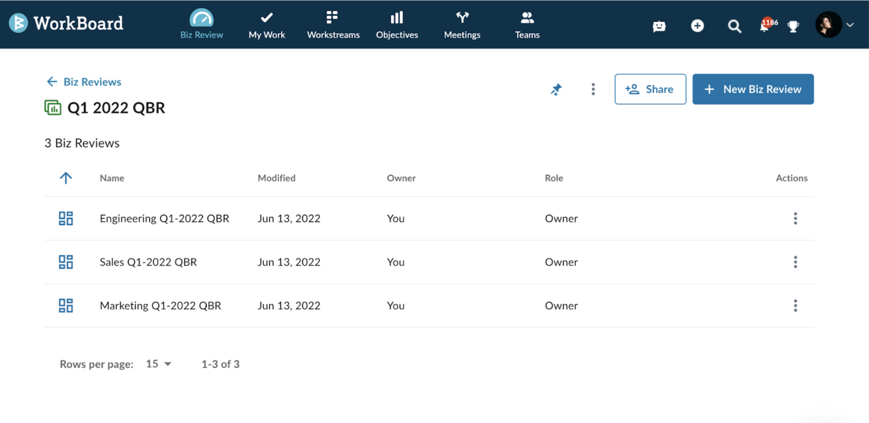The image size is (869, 423).
Task: Open user profile avatar
Action: pyautogui.click(x=829, y=24)
